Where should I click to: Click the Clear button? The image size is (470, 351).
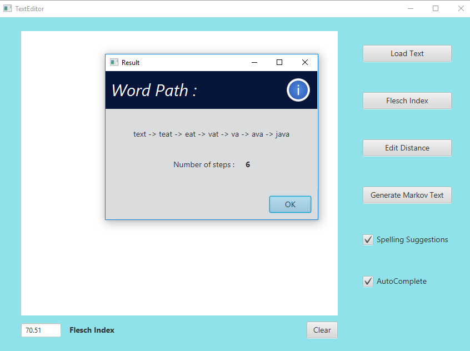click(x=322, y=330)
